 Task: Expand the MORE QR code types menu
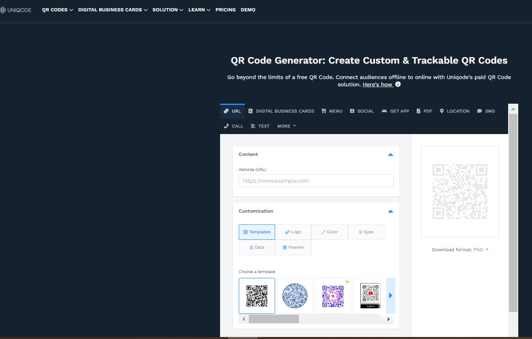click(286, 126)
